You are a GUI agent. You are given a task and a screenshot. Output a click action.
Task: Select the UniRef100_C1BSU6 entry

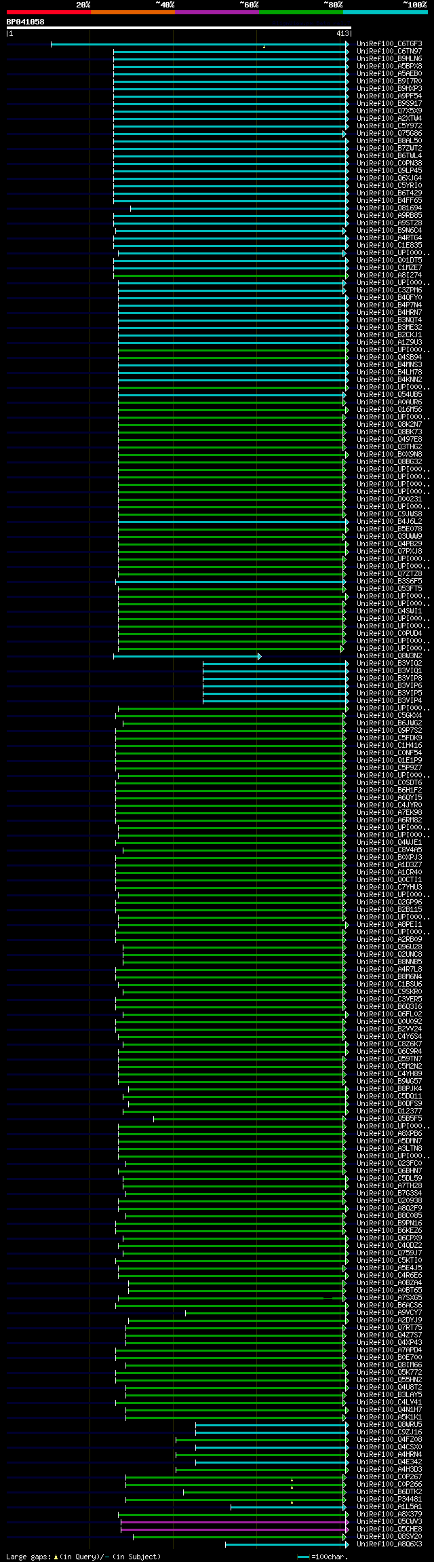coord(389,985)
